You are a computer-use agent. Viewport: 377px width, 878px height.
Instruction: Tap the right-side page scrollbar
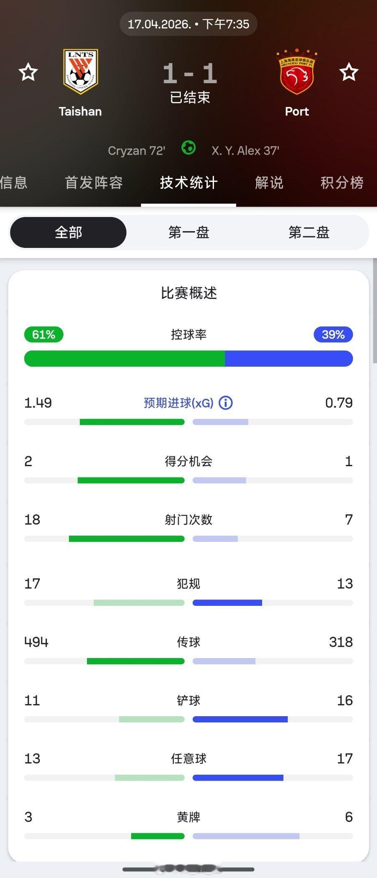(x=375, y=311)
